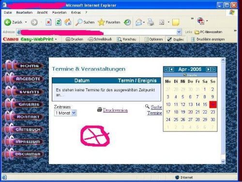Expand the toolbar overflow chevron
The width and height of the screenshot is (242, 182).
(x=192, y=18)
